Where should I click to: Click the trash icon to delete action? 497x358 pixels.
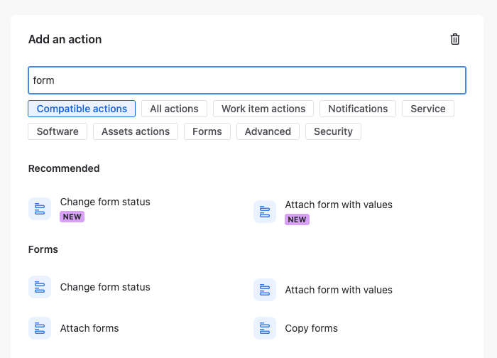coord(455,39)
